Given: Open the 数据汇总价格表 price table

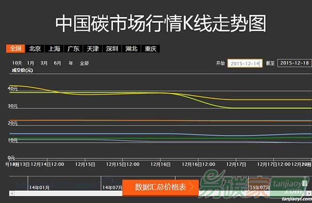Looking at the screenshot, I should [x=160, y=187].
